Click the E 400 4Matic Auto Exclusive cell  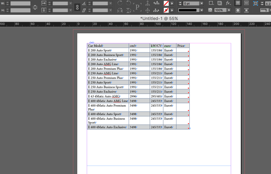click(x=108, y=127)
